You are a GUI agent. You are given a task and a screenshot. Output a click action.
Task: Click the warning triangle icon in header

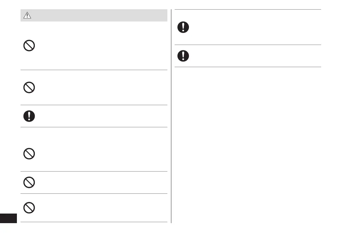27,16
